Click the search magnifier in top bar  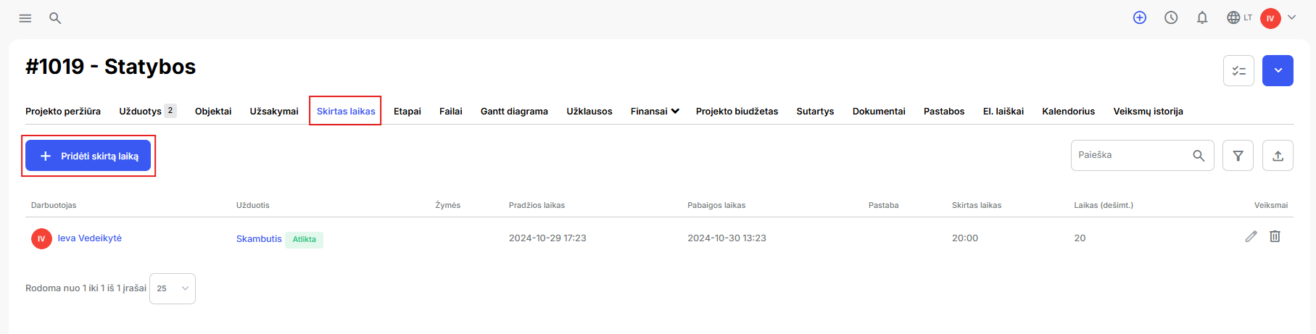[x=55, y=18]
